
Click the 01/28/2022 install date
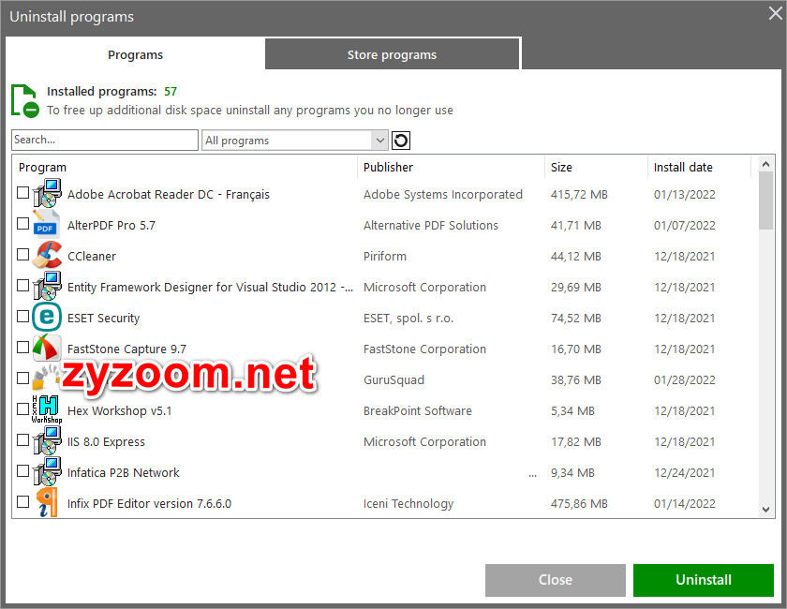[x=685, y=380]
